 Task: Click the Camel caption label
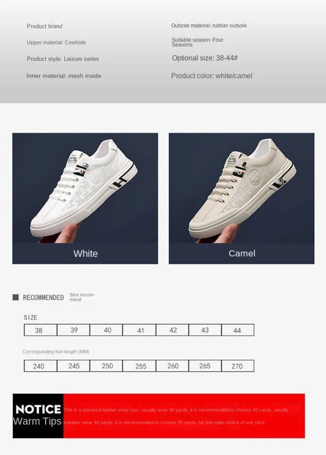pyautogui.click(x=242, y=253)
